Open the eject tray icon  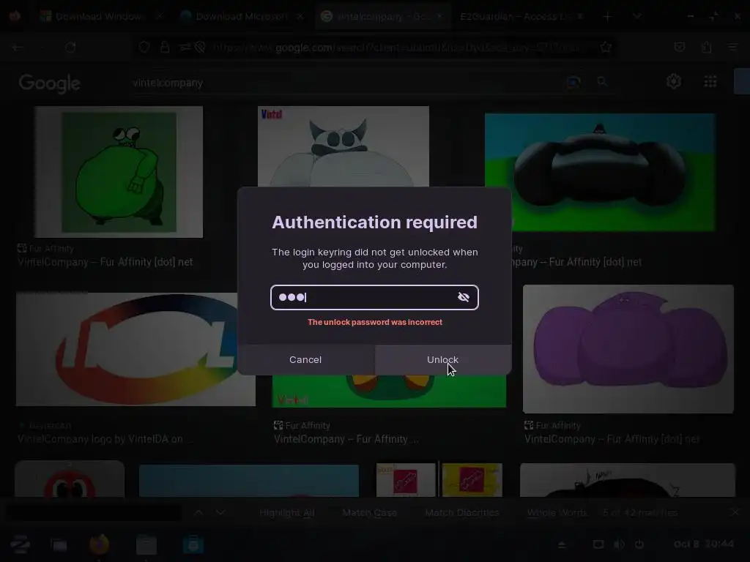562,544
